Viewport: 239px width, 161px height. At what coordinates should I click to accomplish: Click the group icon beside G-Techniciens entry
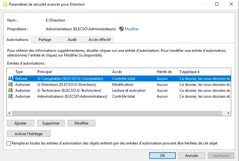click(x=11, y=90)
